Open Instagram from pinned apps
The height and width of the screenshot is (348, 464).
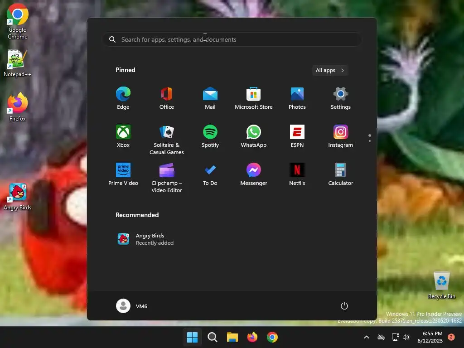341,136
